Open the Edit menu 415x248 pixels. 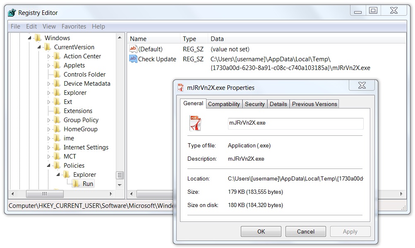click(31, 26)
